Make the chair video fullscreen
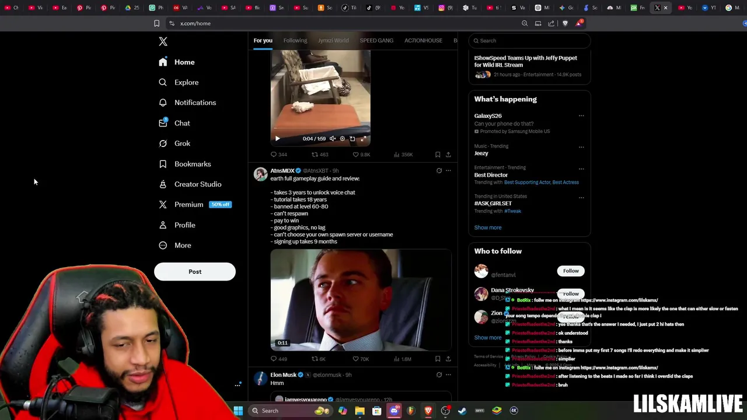The width and height of the screenshot is (747, 420). 363,139
